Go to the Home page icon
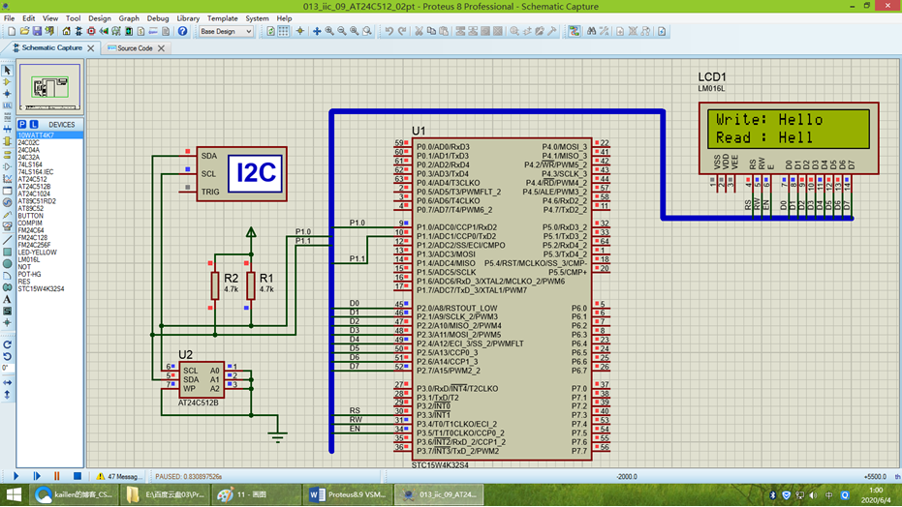The height and width of the screenshot is (507, 902). 67,32
